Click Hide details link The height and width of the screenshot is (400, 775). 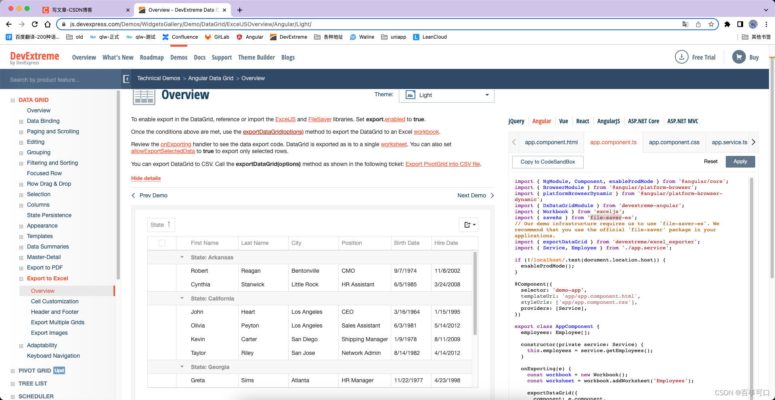146,178
